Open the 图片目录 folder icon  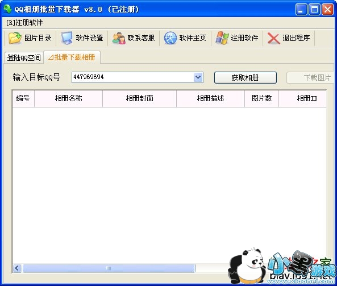(15, 38)
